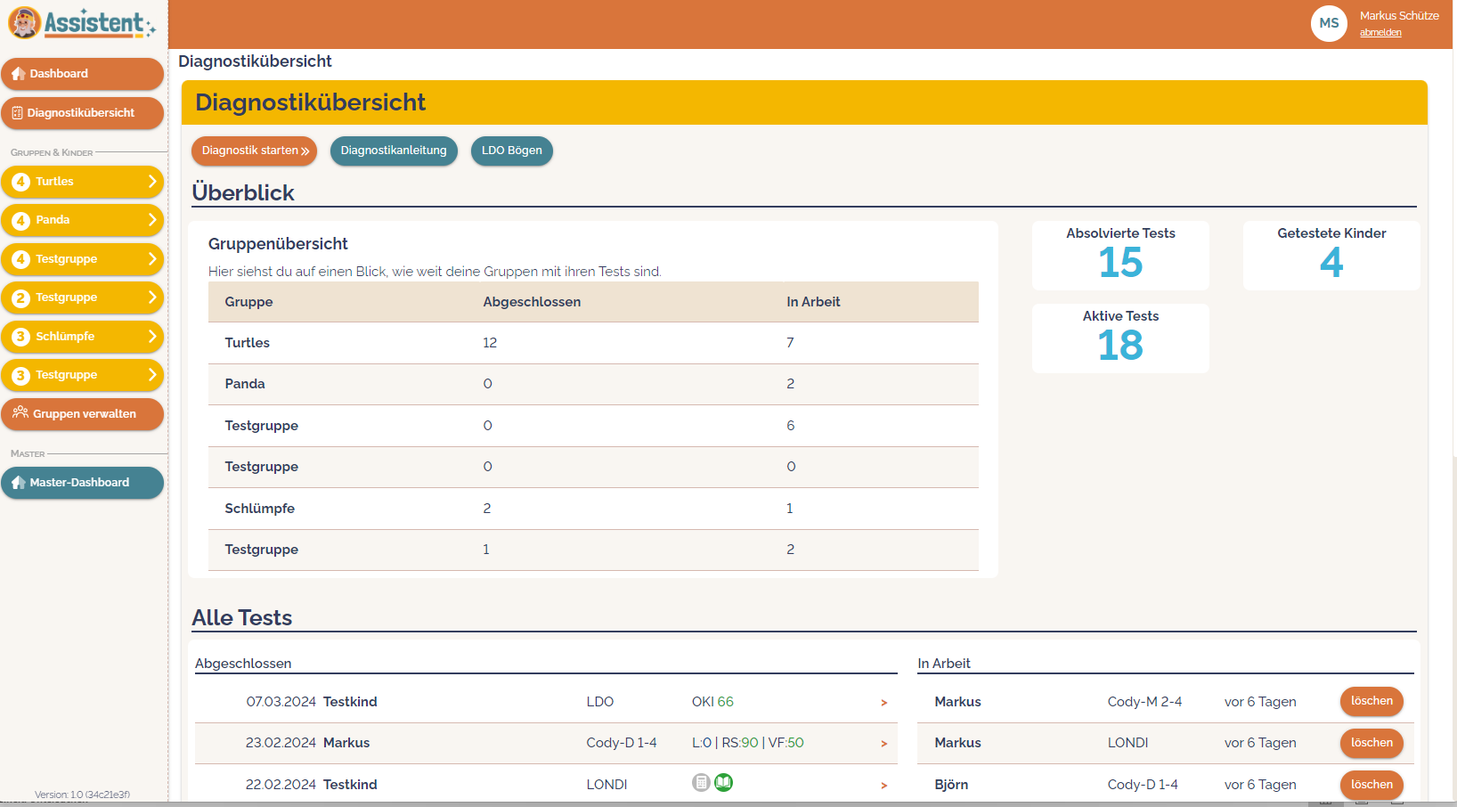
Task: Click the MS user avatar circle
Action: 1329,23
